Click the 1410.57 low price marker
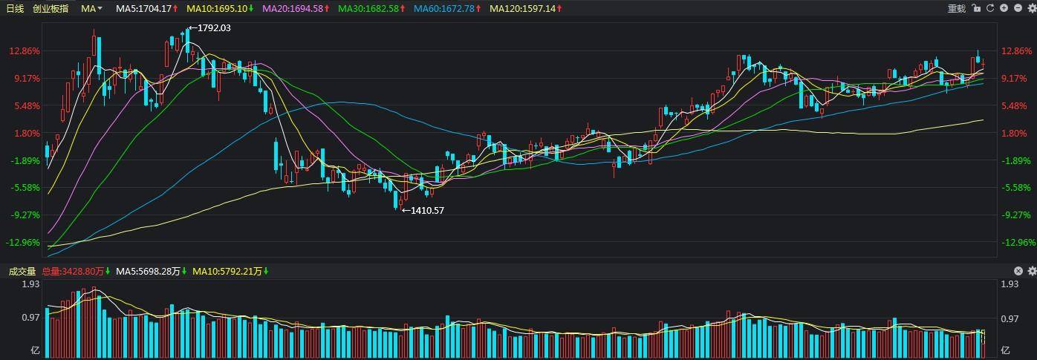Viewport: 1037px width, 360px height. pos(423,211)
